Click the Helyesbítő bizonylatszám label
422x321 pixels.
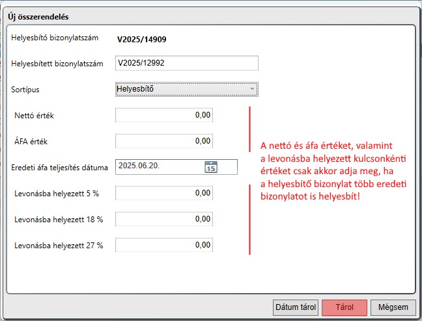[55, 38]
